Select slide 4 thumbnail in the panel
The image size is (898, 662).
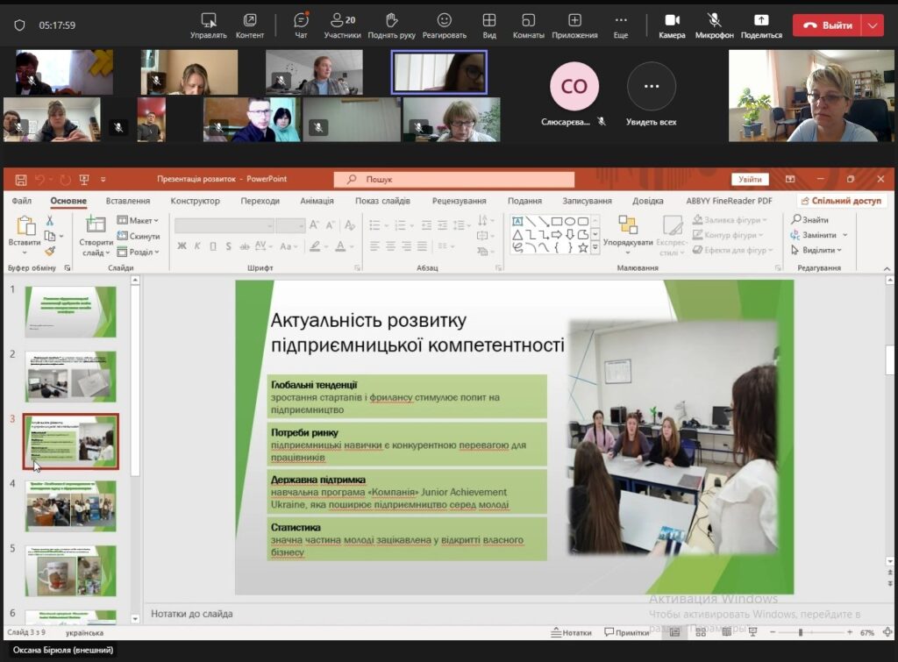[70, 506]
